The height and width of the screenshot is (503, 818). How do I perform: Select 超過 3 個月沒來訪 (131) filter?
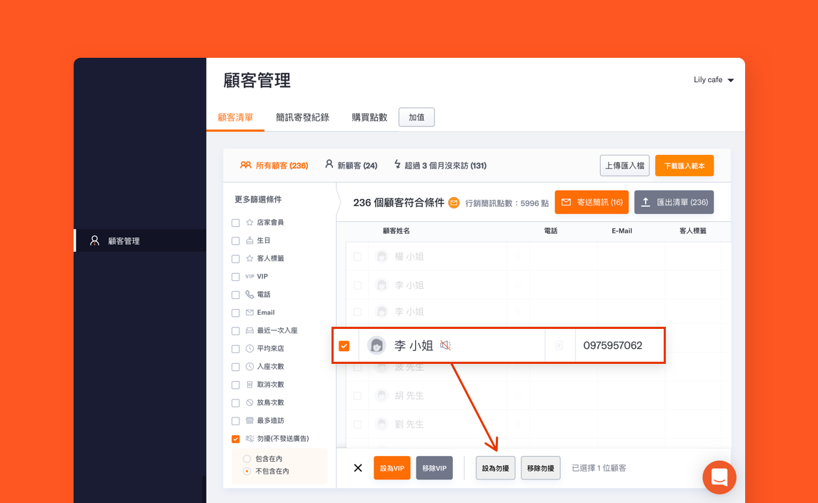pyautogui.click(x=440, y=166)
